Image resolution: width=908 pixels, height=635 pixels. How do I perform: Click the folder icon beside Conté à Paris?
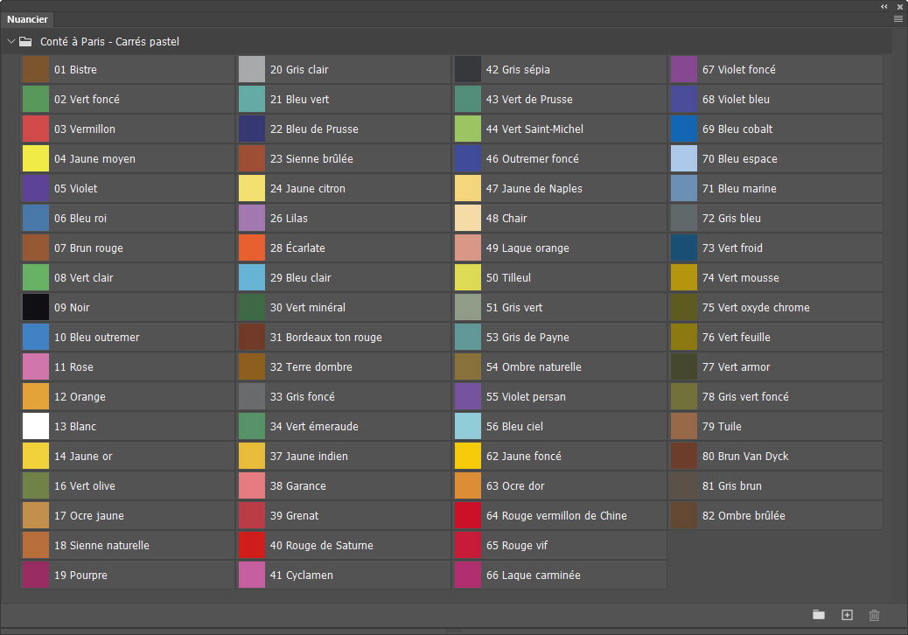tap(25, 41)
